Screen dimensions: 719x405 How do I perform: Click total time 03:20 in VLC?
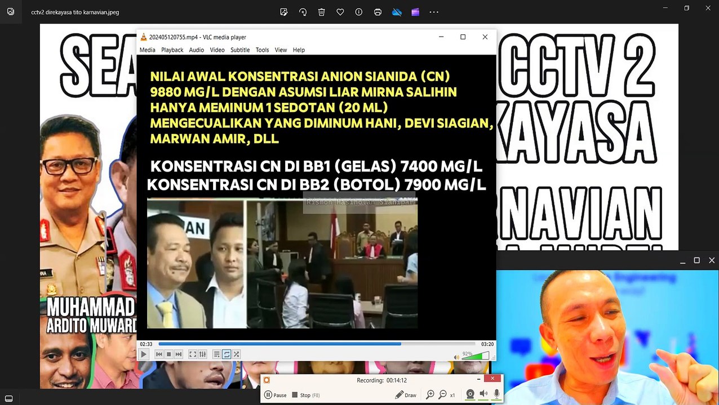(487, 344)
